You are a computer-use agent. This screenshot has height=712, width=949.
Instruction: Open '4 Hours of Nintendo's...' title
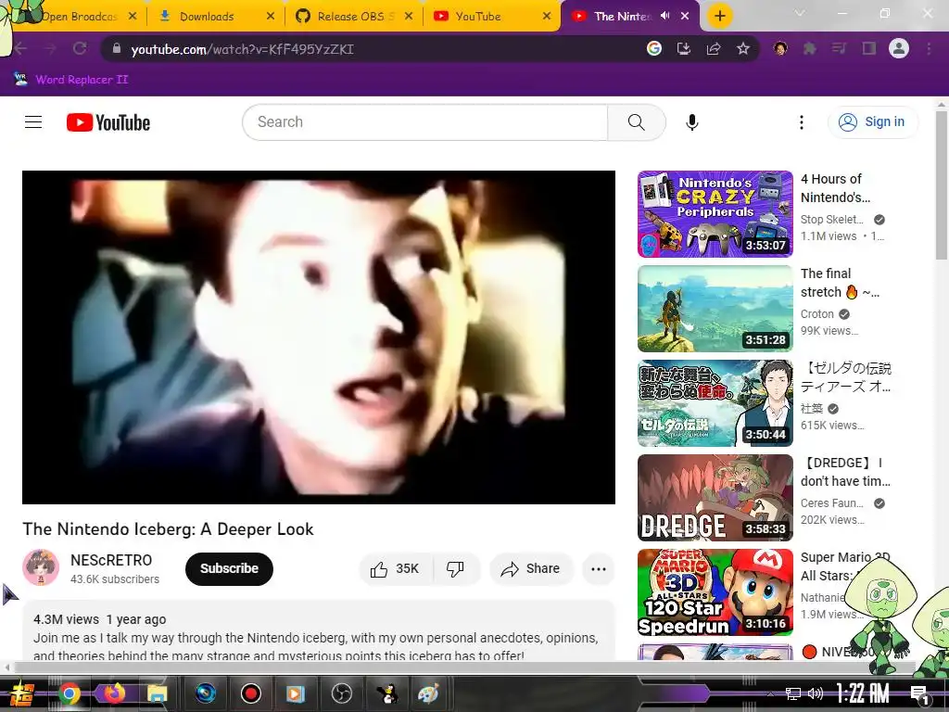coord(835,188)
